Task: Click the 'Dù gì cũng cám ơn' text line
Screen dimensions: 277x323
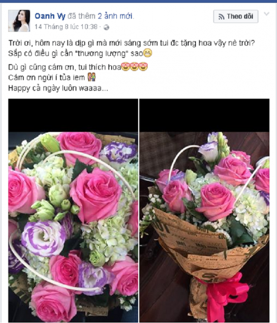Action: 65,67
